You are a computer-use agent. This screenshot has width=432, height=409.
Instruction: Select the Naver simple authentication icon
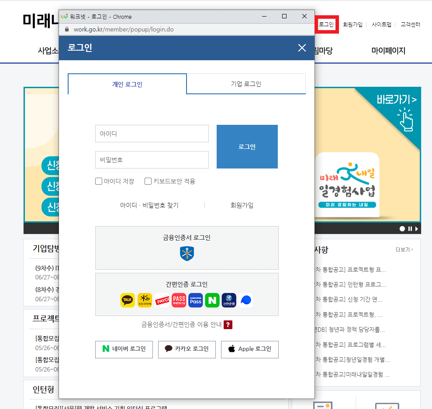(x=212, y=300)
